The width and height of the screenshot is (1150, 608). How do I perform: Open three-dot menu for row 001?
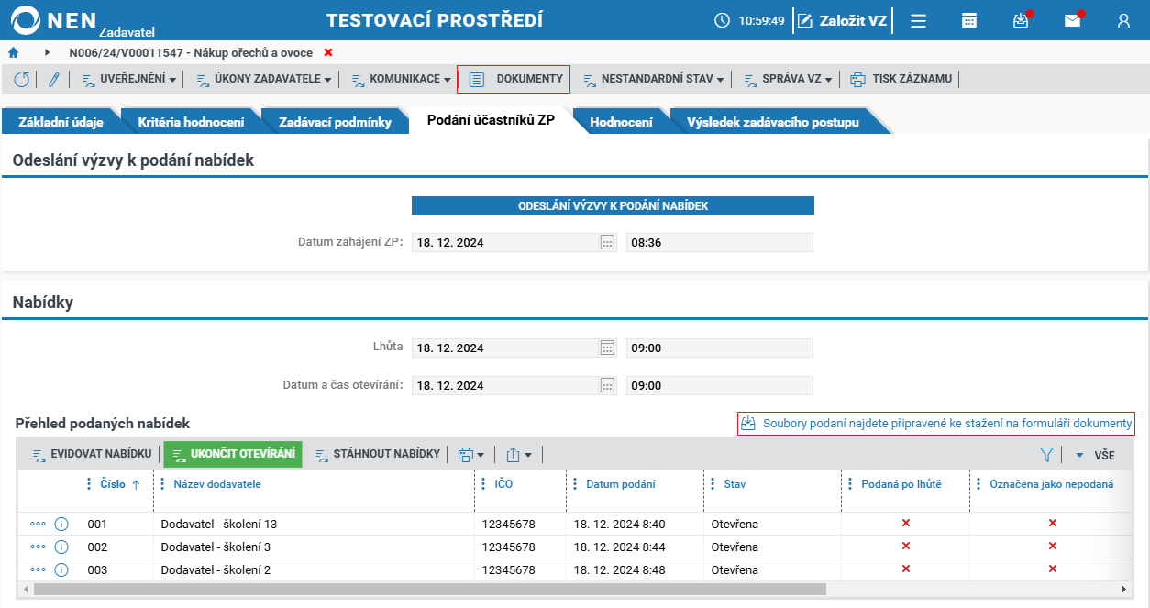(38, 524)
